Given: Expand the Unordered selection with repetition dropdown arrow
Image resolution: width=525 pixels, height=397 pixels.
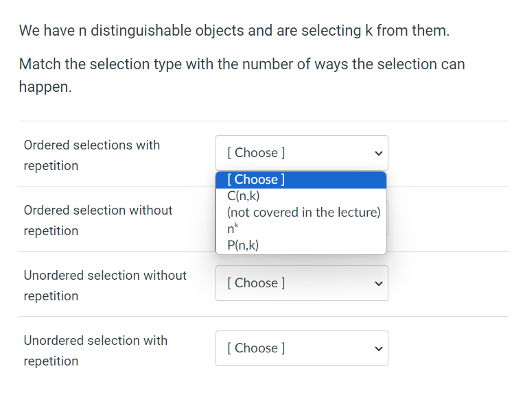Looking at the screenshot, I should [377, 348].
